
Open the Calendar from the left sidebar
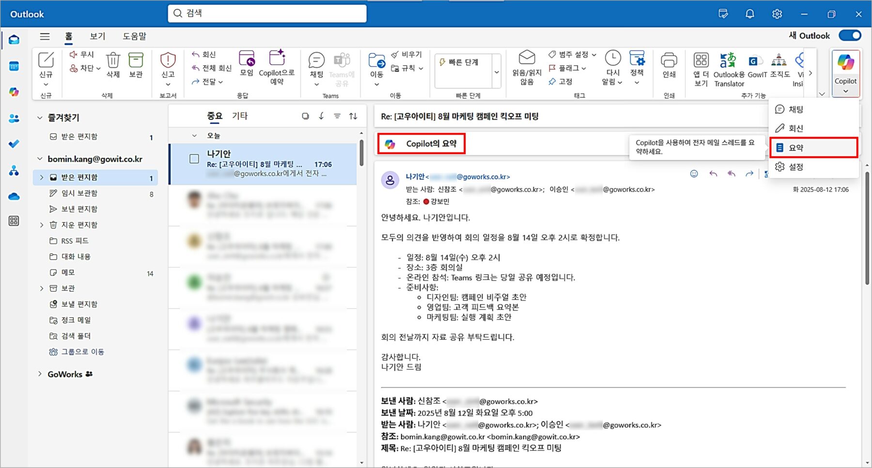[14, 66]
